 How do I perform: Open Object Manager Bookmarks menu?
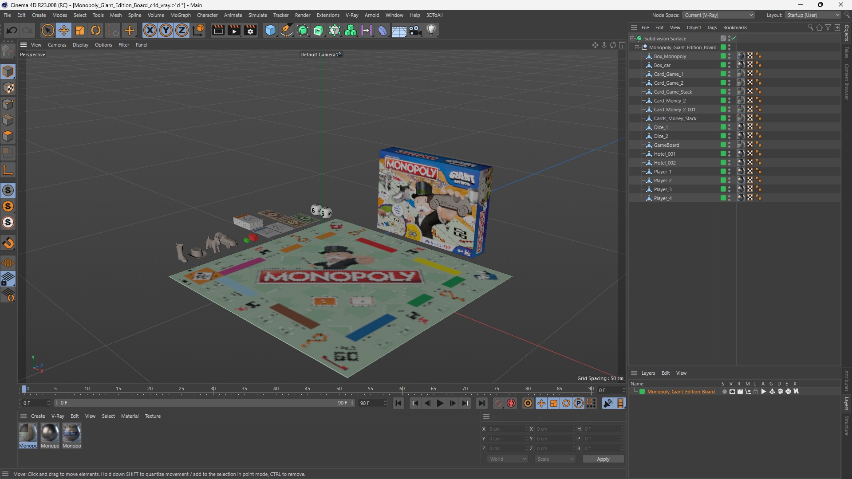click(735, 27)
